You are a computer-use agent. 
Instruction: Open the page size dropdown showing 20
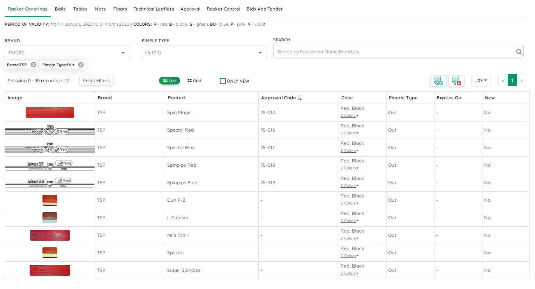[x=481, y=81]
